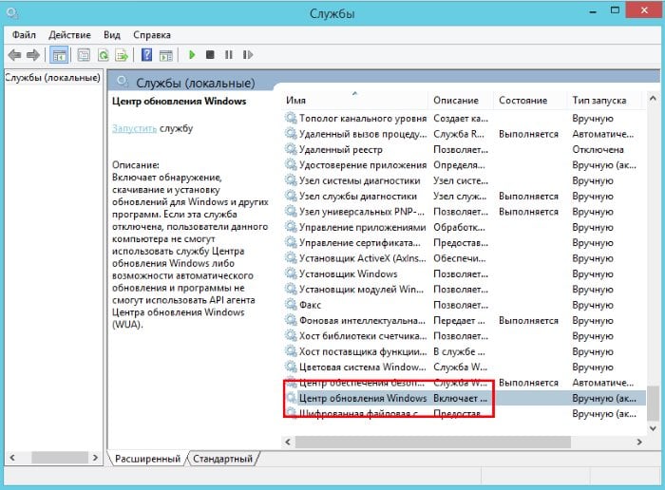Click the Export list toolbar icon
Image resolution: width=665 pixels, height=490 pixels.
[x=122, y=55]
